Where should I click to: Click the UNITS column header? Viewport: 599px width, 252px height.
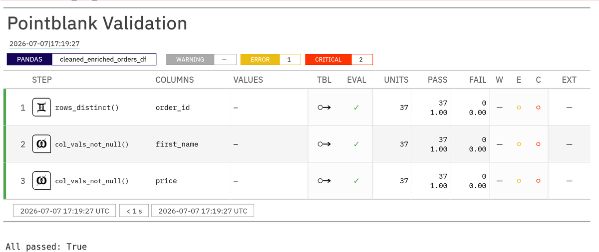coord(396,80)
